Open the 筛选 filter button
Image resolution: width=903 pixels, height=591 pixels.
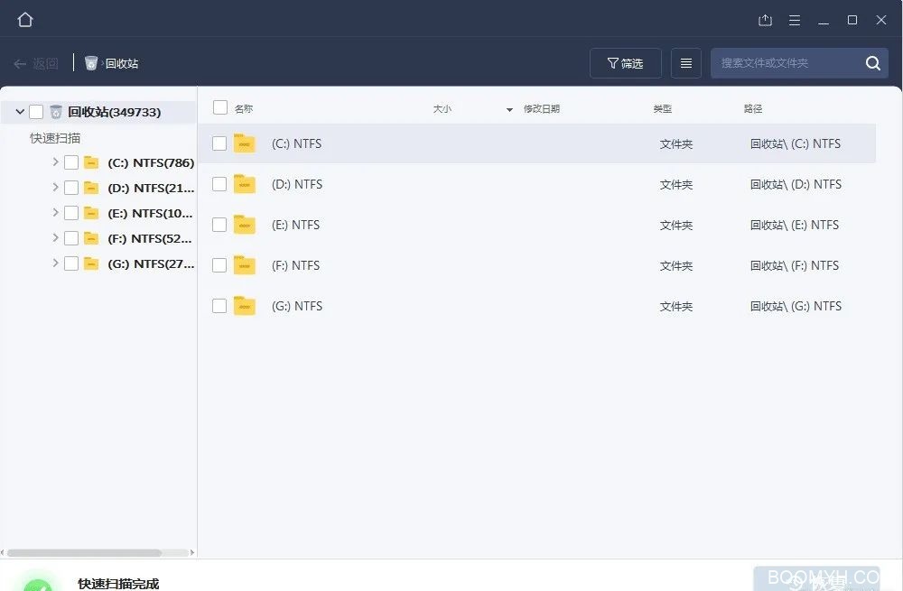pyautogui.click(x=625, y=63)
